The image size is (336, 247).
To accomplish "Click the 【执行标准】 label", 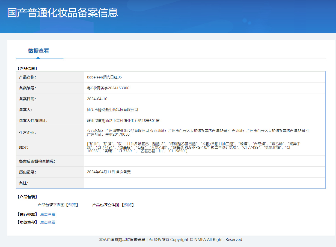I will pos(27,214).
